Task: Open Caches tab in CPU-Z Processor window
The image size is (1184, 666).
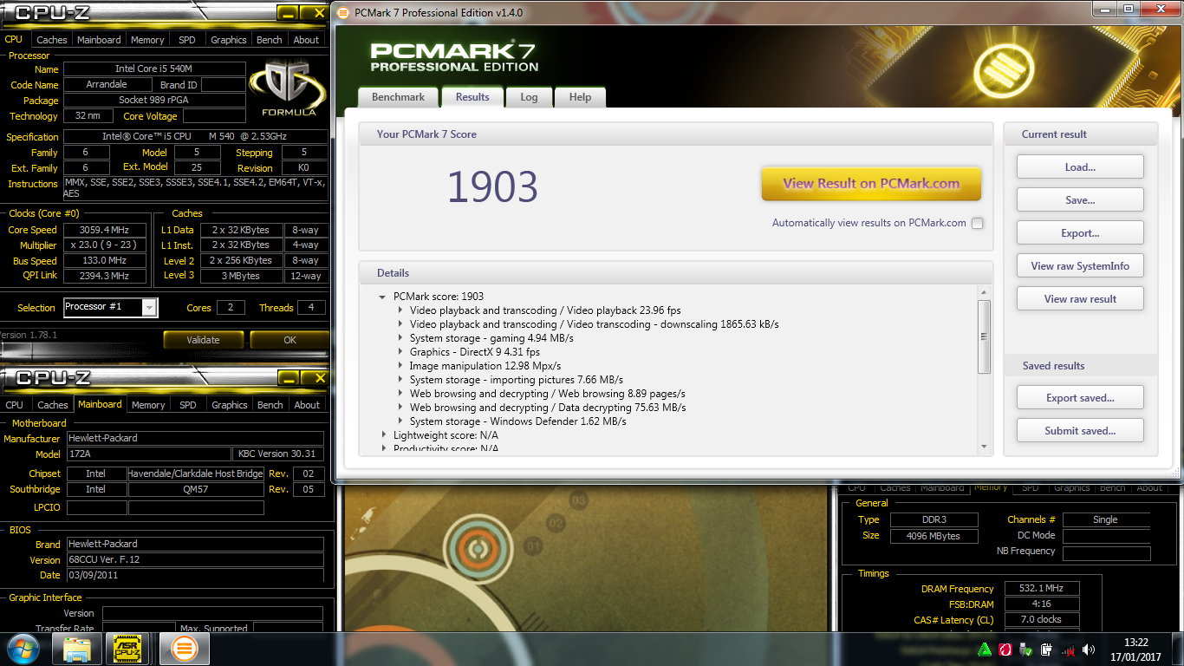Action: pos(52,40)
